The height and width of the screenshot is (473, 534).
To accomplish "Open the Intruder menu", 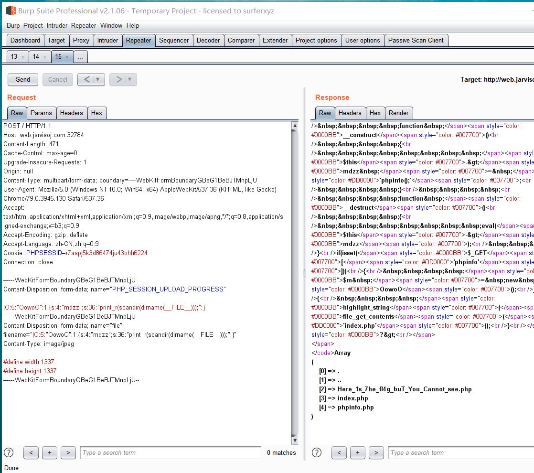I will coord(57,25).
